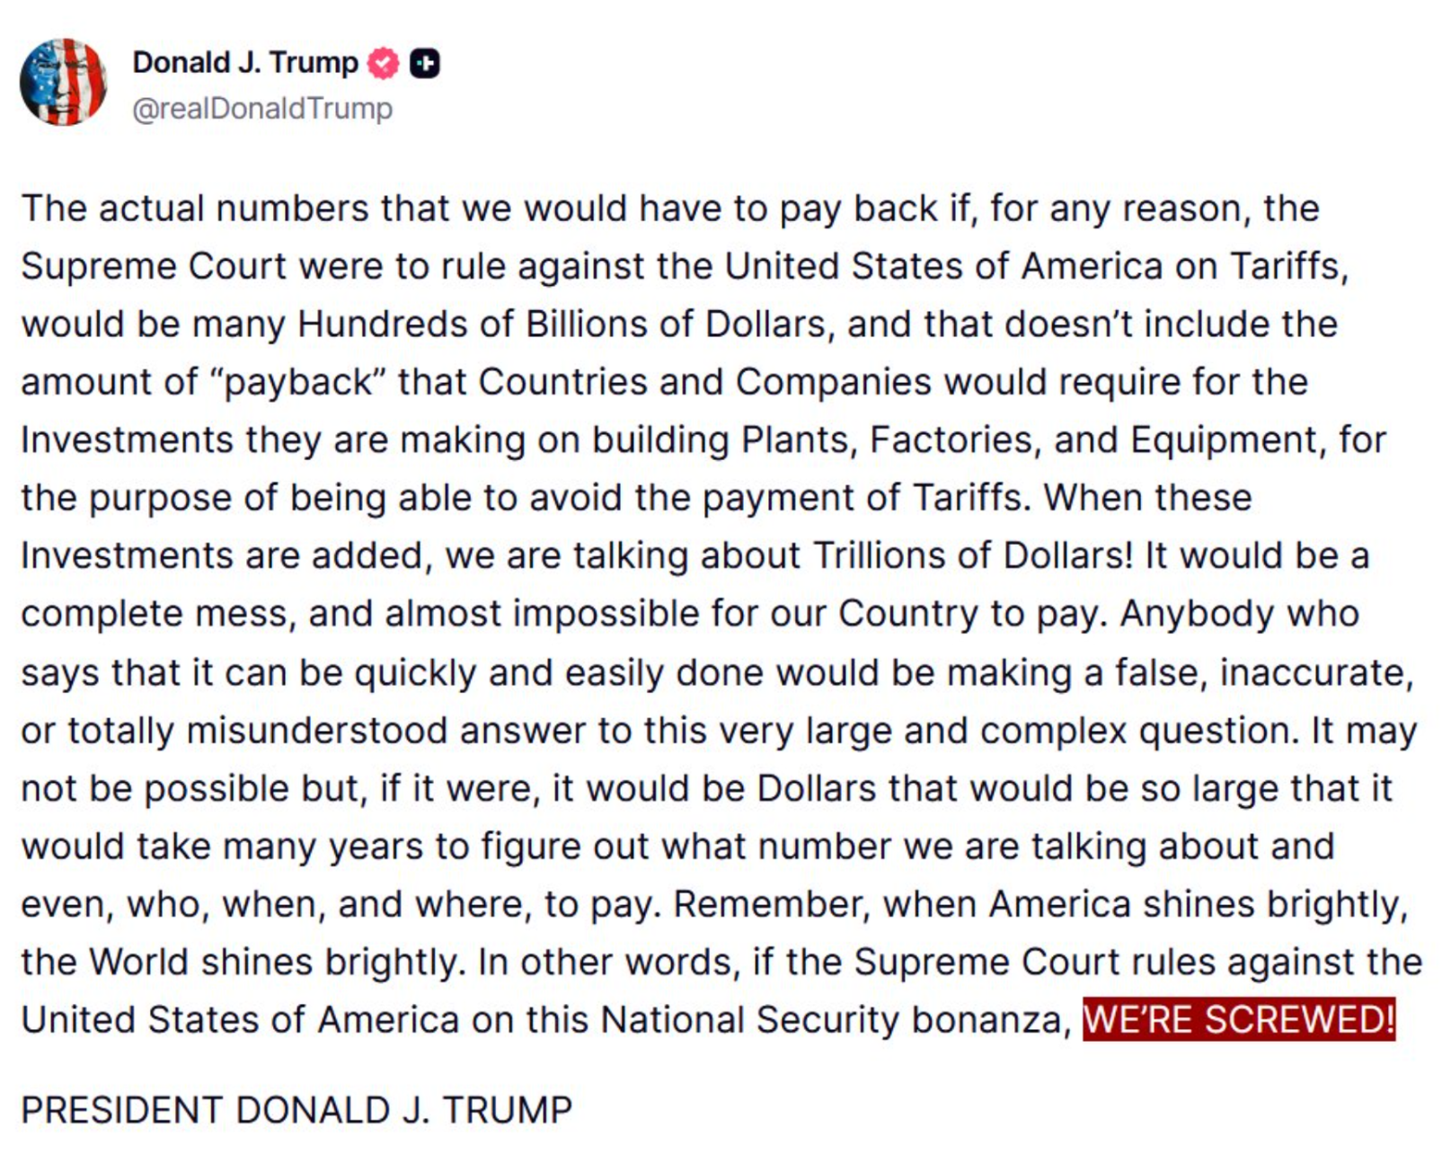
Task: Click the phrase "National Security bonanza"
Action: (832, 1020)
